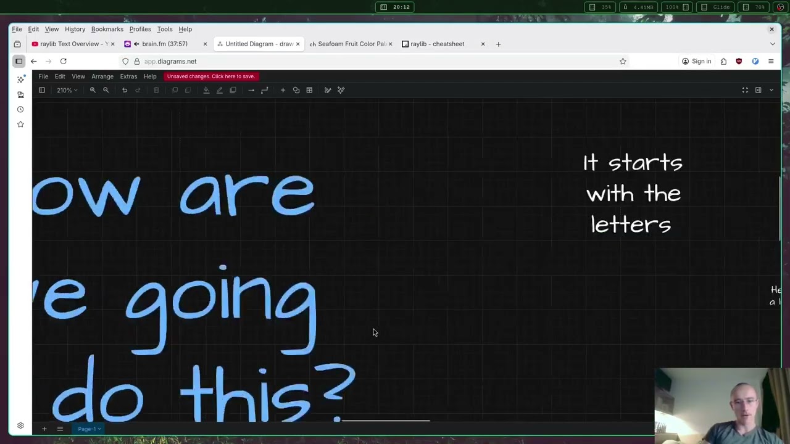Open the connection arrow style tool
The image size is (790, 444).
tap(251, 90)
